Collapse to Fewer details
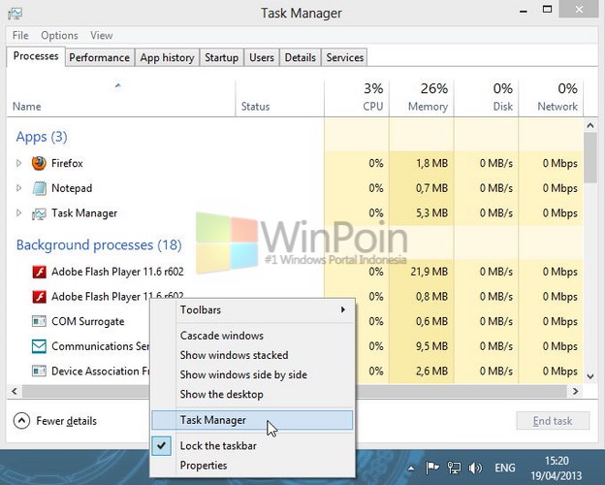 [x=55, y=421]
